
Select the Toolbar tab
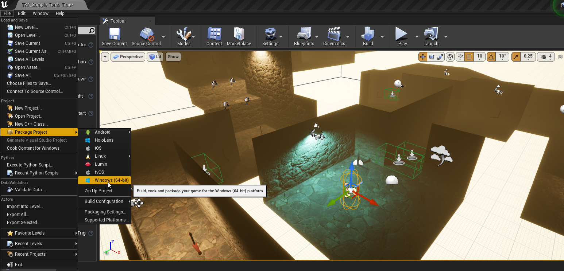coord(128,21)
